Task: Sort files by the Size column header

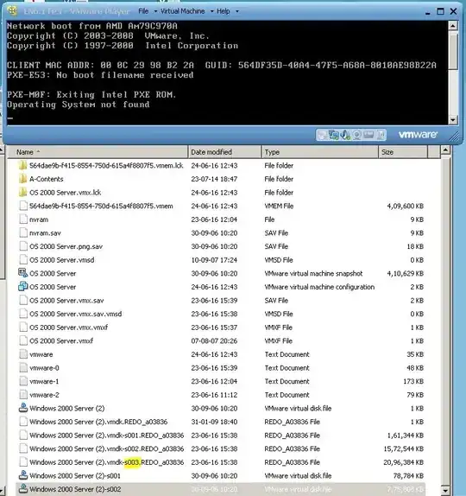Action: click(x=403, y=152)
